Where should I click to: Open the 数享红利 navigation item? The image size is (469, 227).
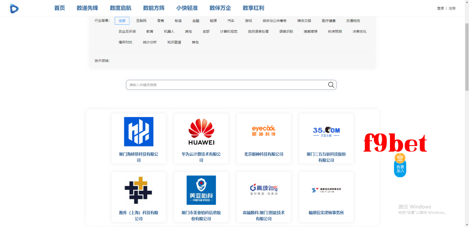pos(253,8)
